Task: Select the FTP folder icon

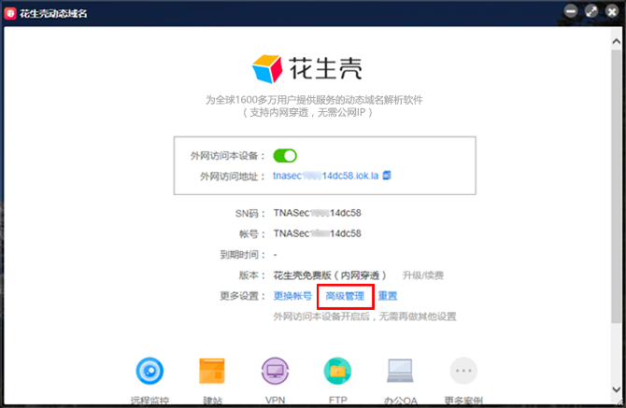Action: point(337,372)
